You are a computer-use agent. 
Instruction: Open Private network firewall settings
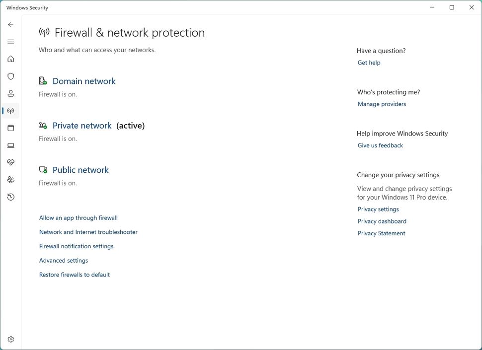81,125
